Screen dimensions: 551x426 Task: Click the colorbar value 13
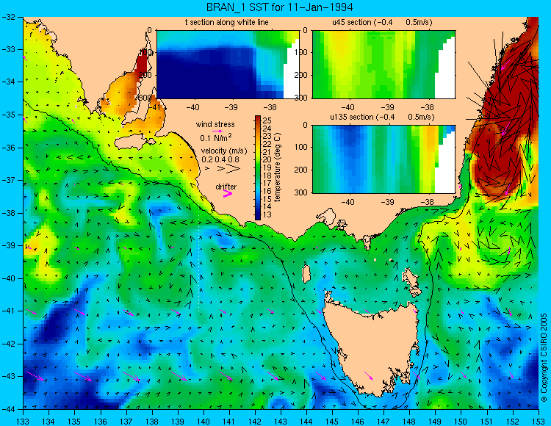pos(267,215)
